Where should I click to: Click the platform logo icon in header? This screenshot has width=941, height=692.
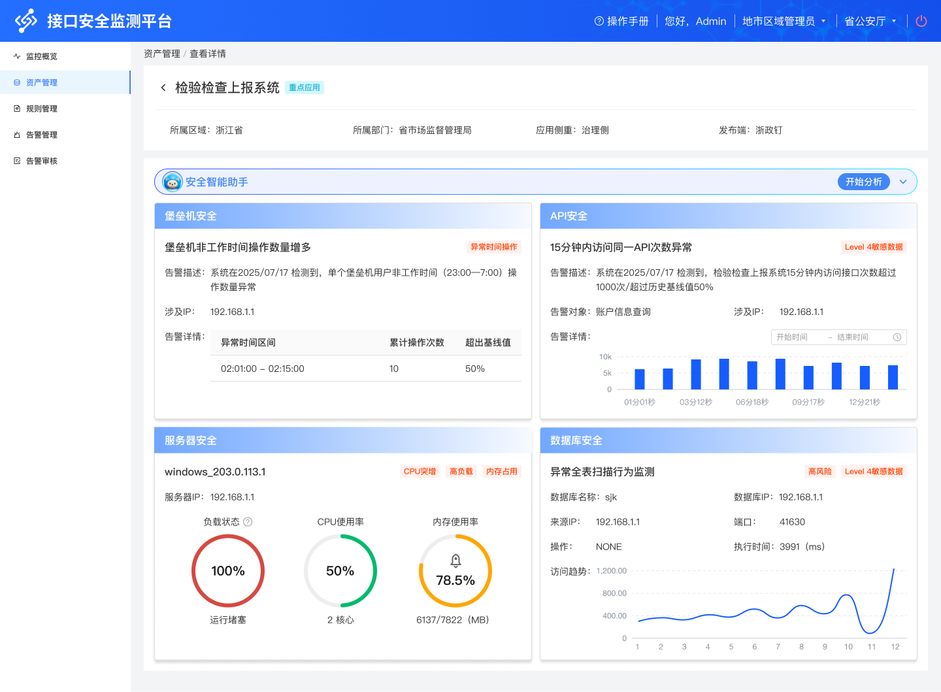point(26,21)
